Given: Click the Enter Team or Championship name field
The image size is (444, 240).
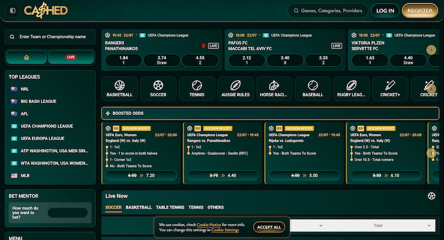Looking at the screenshot, I should point(50,37).
